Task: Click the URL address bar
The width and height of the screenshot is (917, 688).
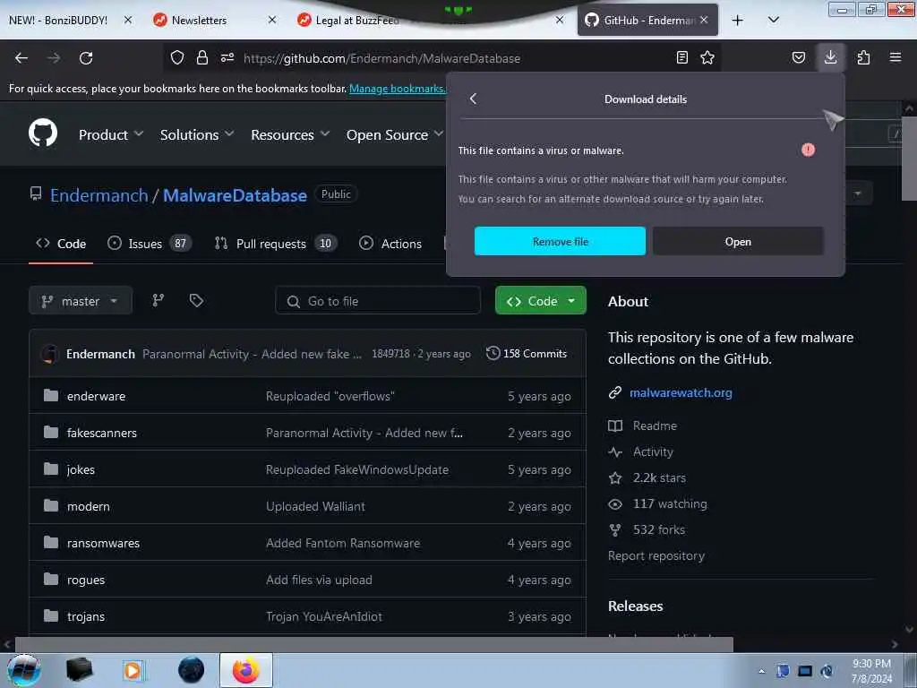Action: pos(444,58)
